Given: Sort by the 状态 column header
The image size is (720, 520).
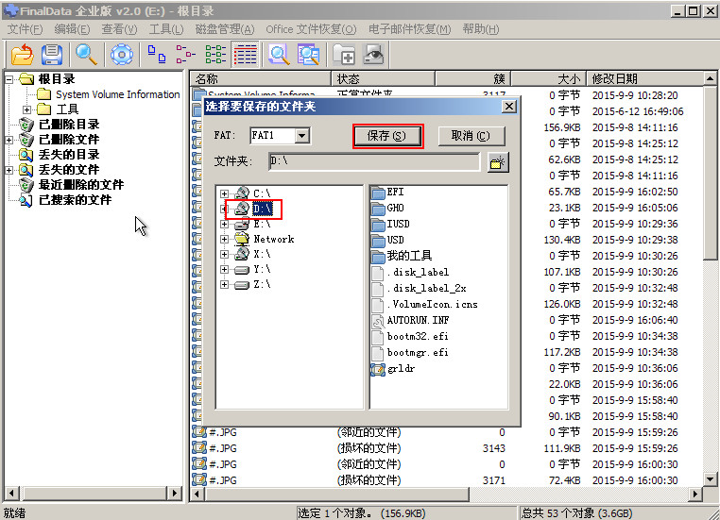Looking at the screenshot, I should (x=383, y=79).
